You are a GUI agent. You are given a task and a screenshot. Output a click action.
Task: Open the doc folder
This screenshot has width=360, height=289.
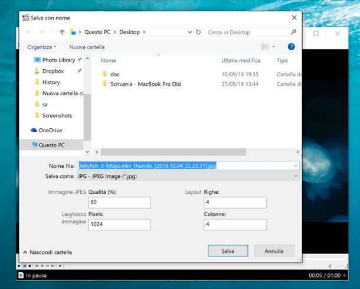point(115,74)
